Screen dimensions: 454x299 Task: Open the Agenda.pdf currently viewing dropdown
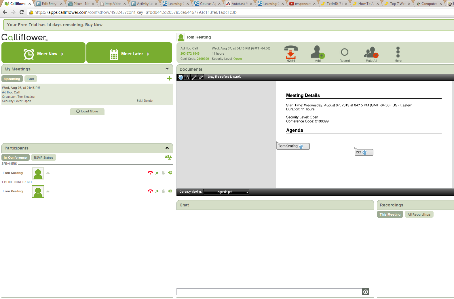[x=226, y=192]
